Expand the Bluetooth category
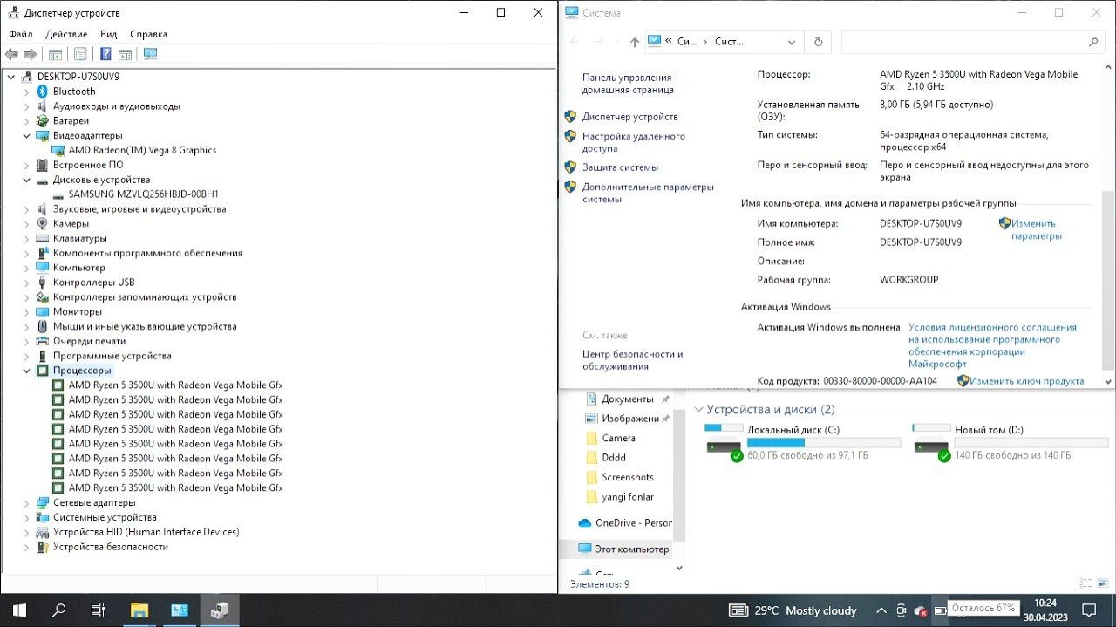Viewport: 1116px width, 627px height. [27, 92]
